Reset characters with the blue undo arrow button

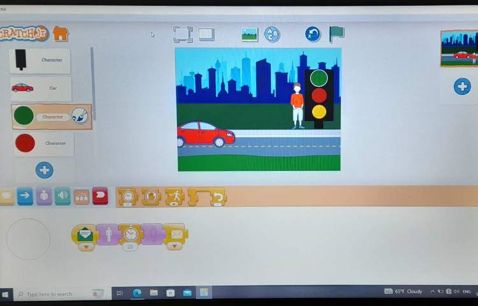point(312,34)
